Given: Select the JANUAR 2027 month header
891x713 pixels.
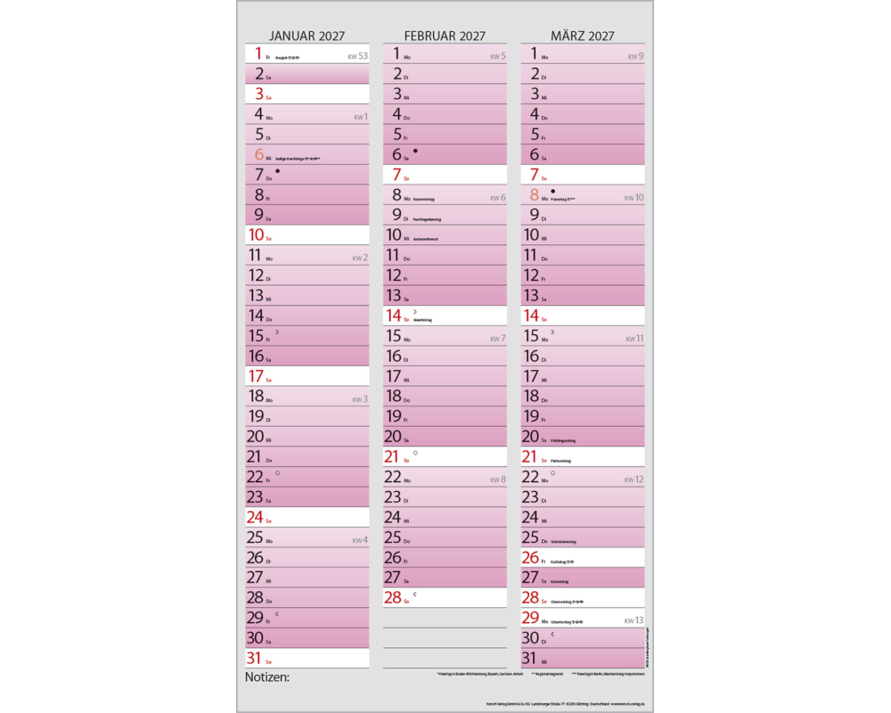Looking at the screenshot, I should pyautogui.click(x=307, y=36).
